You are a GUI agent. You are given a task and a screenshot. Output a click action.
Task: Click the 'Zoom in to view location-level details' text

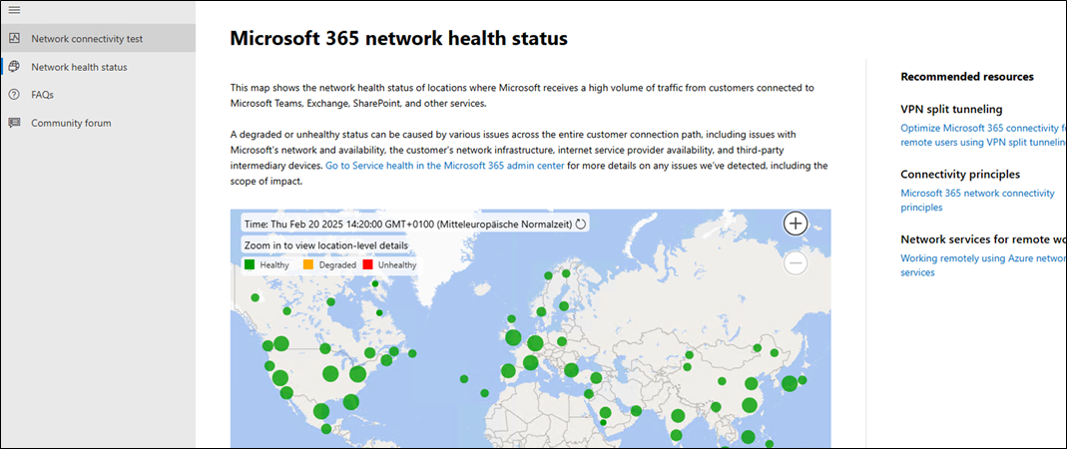[326, 245]
